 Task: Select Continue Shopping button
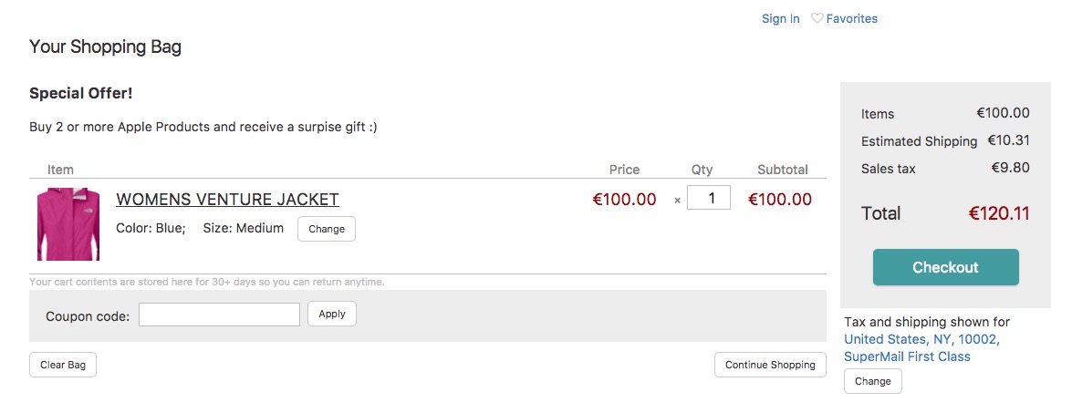point(771,365)
